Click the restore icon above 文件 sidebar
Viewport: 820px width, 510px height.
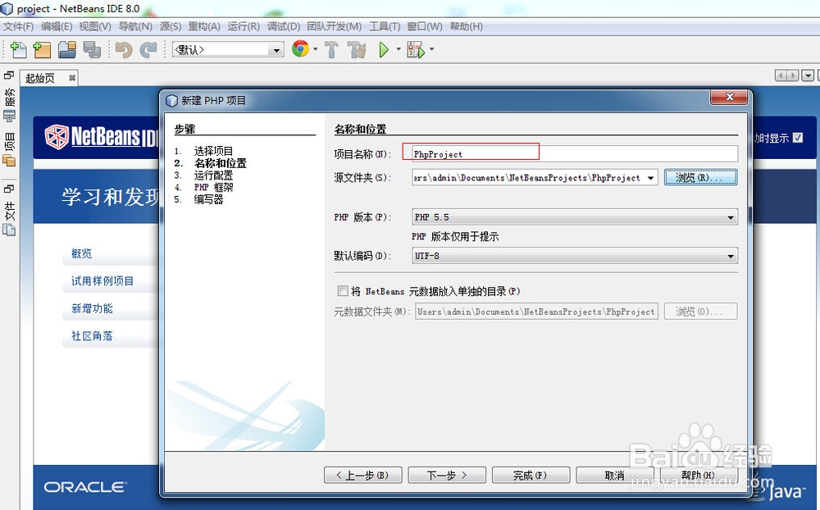pos(8,189)
